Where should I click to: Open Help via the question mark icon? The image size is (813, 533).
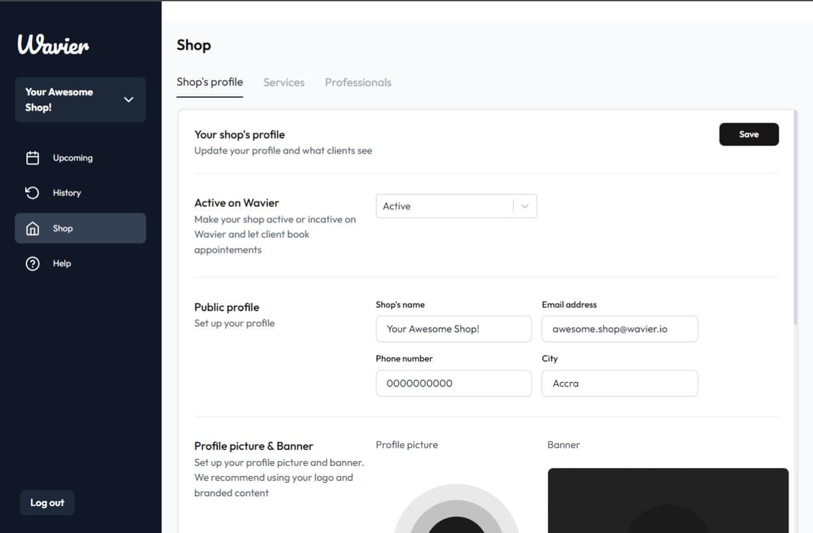(x=33, y=263)
